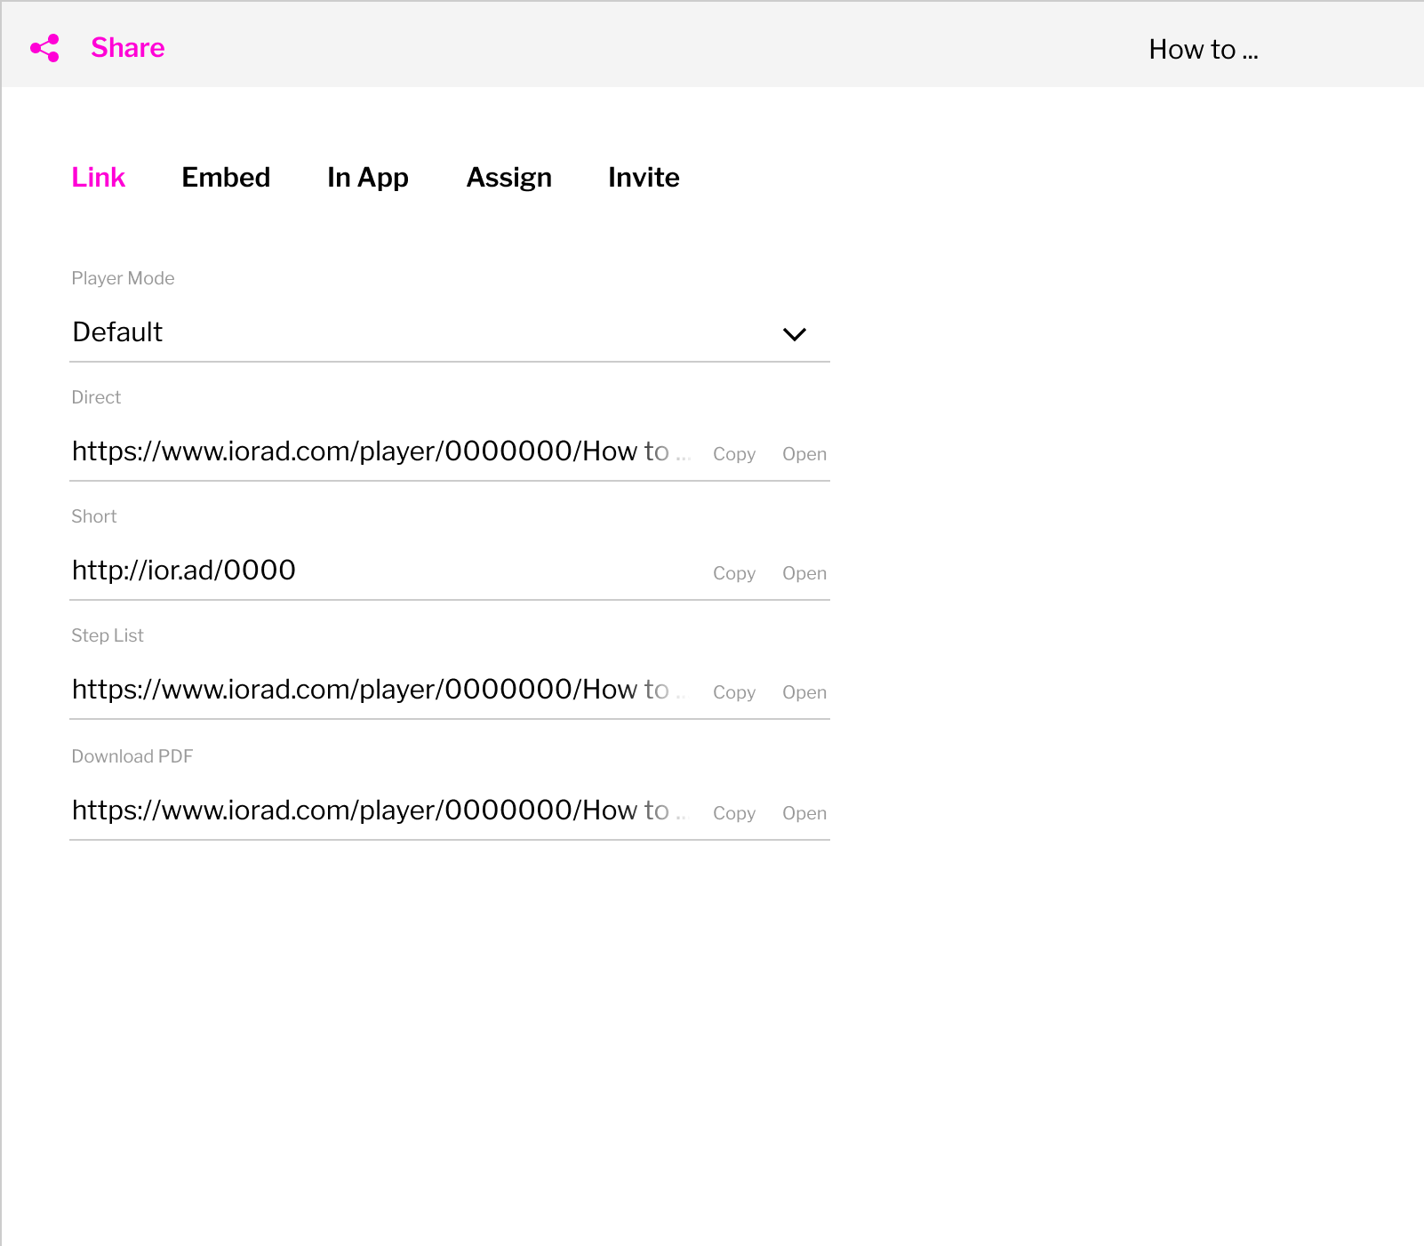Click the Direct URL text field

373,451
